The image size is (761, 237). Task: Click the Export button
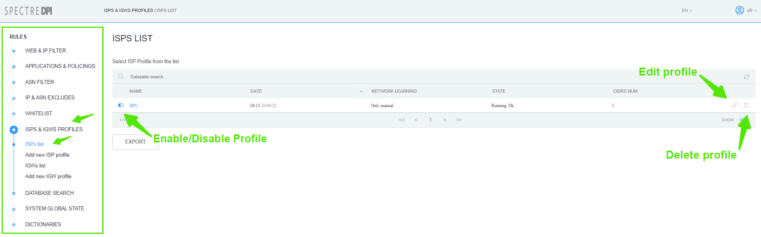click(x=135, y=142)
